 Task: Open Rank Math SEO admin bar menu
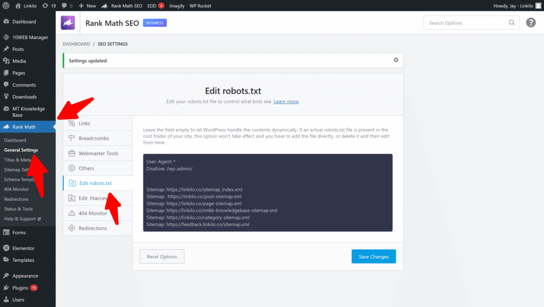[122, 5]
